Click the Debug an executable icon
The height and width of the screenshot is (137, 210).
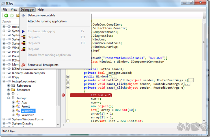23,15
